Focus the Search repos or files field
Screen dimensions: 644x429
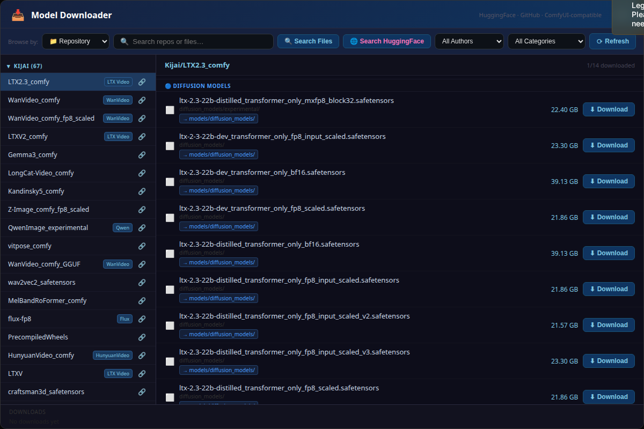click(193, 41)
